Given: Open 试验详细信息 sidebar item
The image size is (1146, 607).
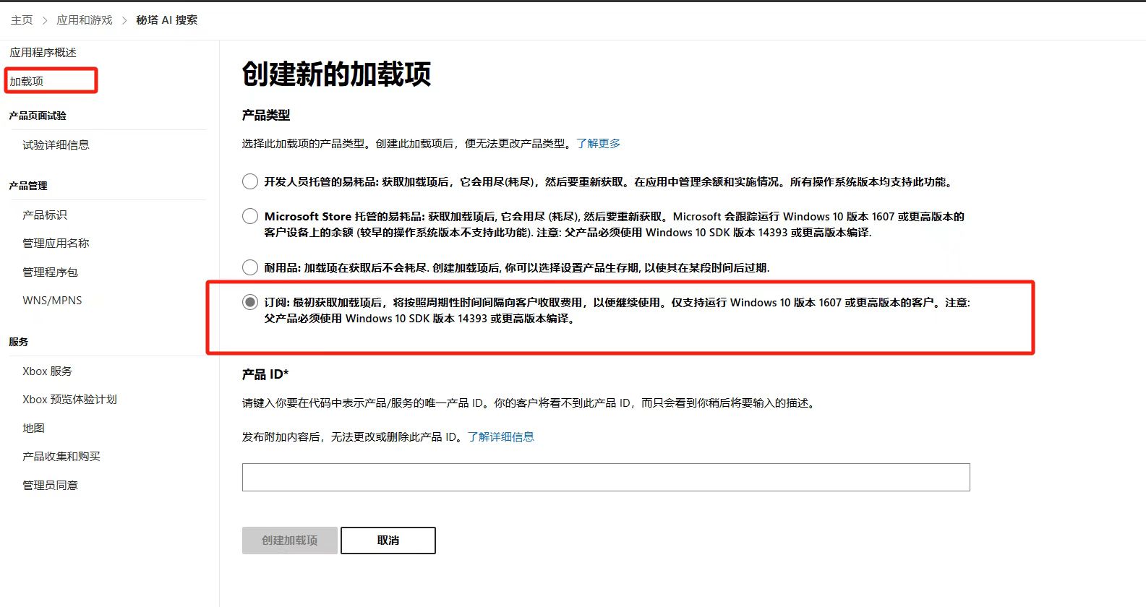Looking at the screenshot, I should (56, 145).
